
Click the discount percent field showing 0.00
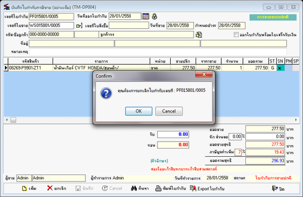click(235, 137)
